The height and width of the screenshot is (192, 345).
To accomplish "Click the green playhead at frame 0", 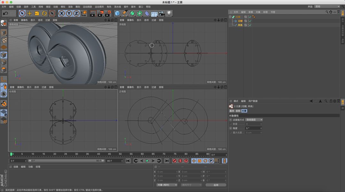I will click(11, 154).
